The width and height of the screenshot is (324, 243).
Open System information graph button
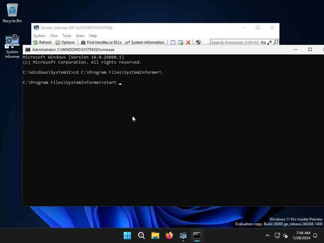(145, 42)
